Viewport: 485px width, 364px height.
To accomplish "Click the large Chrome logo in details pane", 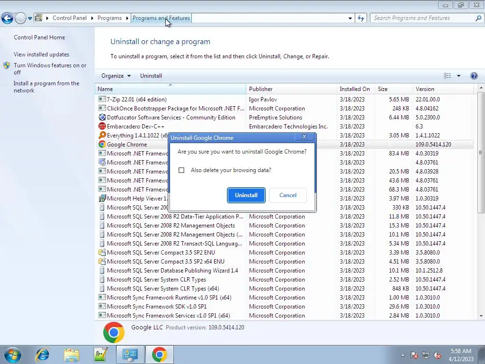I will pos(114,332).
